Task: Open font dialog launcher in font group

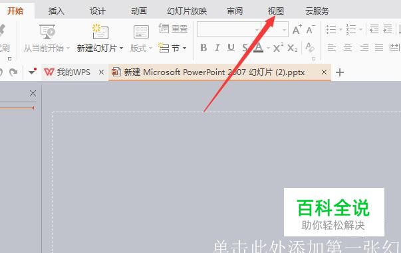Action: [x=313, y=59]
